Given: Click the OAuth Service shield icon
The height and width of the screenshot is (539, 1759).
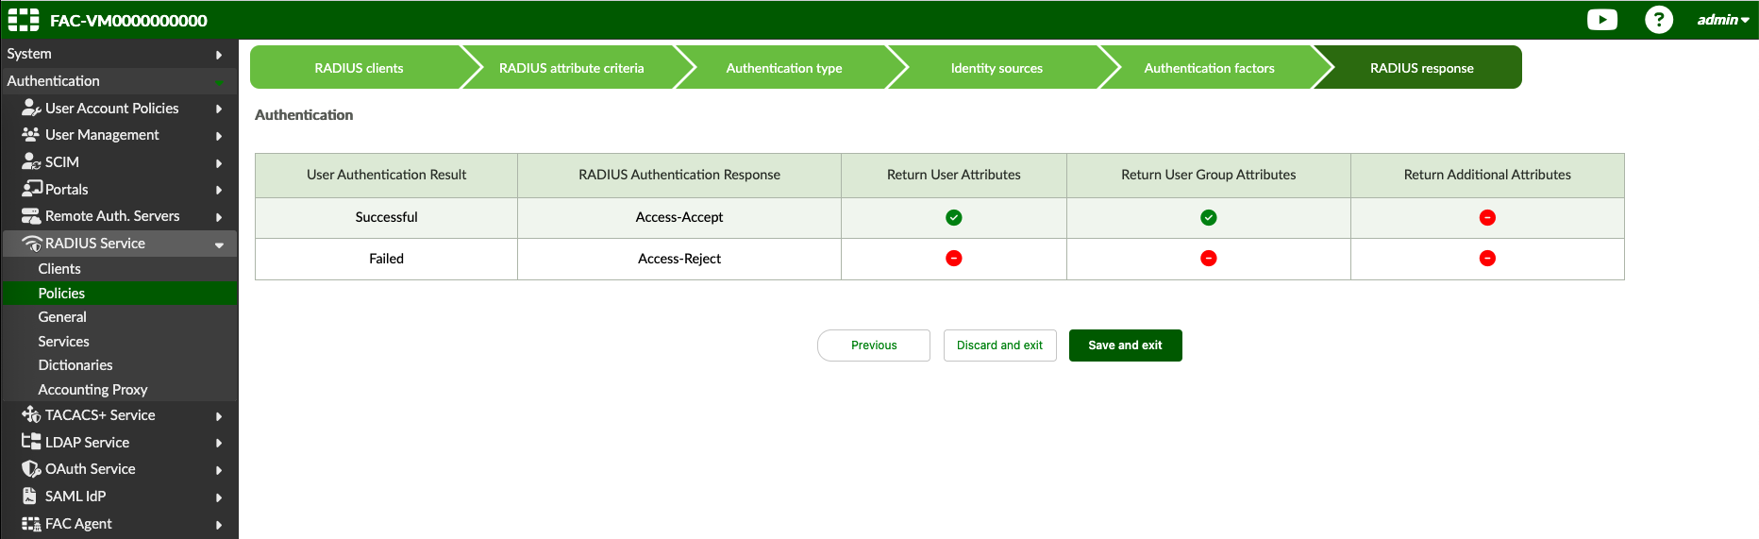Looking at the screenshot, I should click(31, 469).
